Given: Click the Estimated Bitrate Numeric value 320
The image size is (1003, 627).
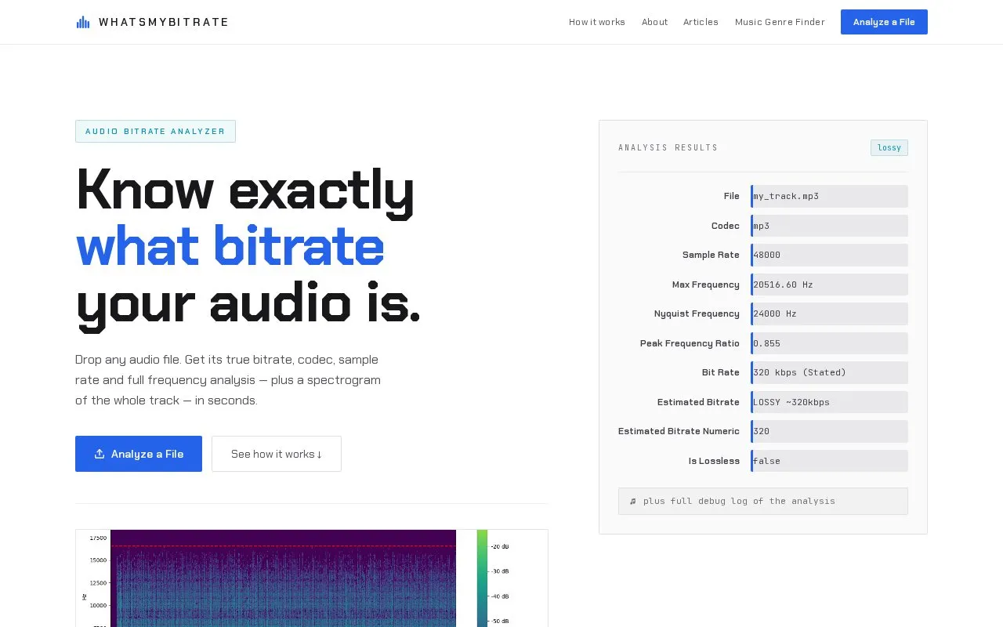Looking at the screenshot, I should click(829, 431).
